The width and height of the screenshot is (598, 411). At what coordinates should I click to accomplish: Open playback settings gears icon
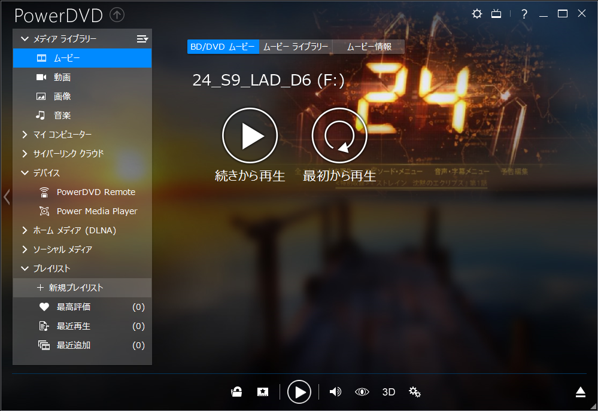click(x=415, y=391)
